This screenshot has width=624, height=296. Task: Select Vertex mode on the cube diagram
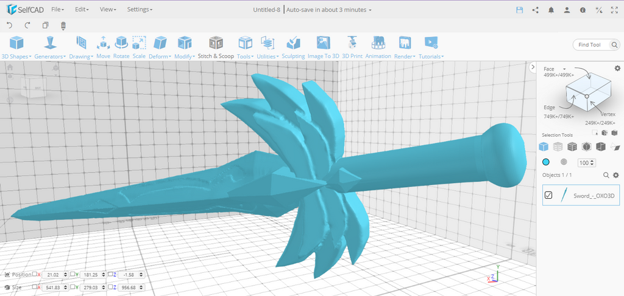tap(608, 114)
